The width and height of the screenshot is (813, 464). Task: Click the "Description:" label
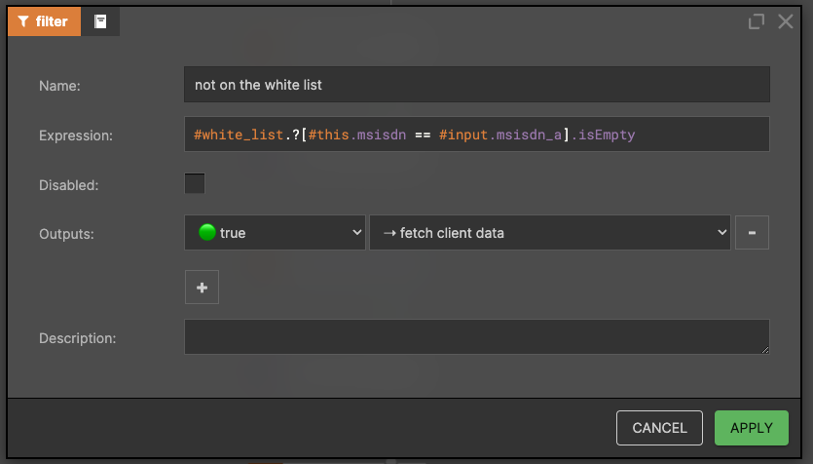click(x=77, y=338)
